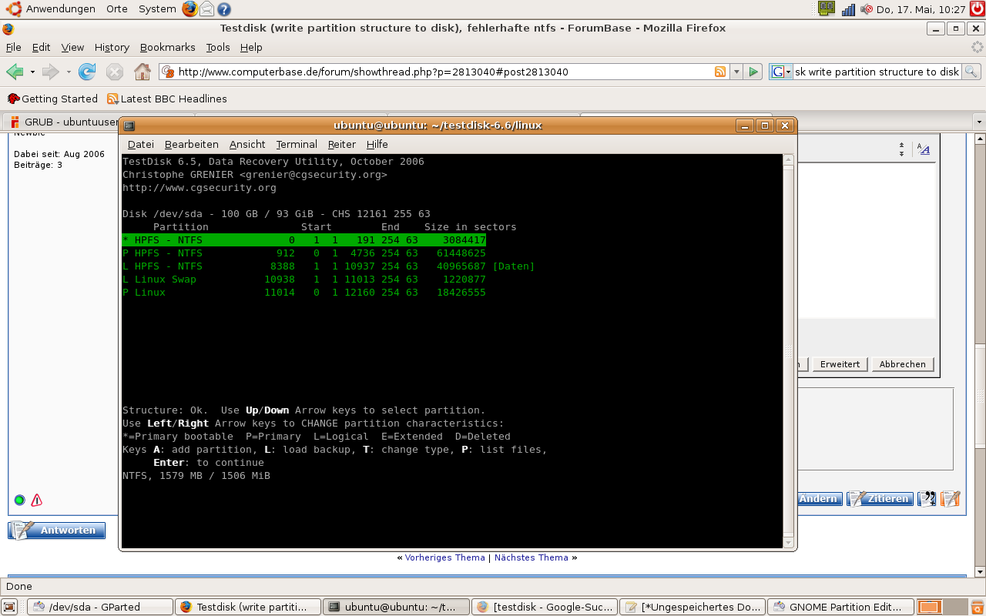986x616 pixels.
Task: Open the terminal Reiter menu
Action: click(x=342, y=144)
